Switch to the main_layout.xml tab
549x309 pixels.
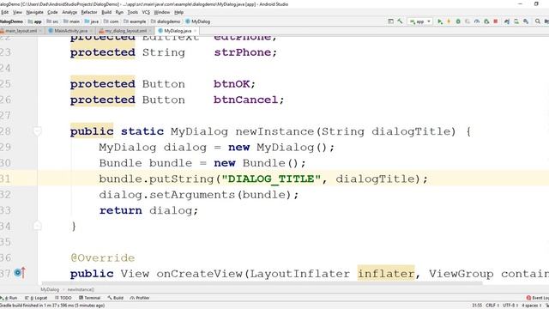[20, 31]
